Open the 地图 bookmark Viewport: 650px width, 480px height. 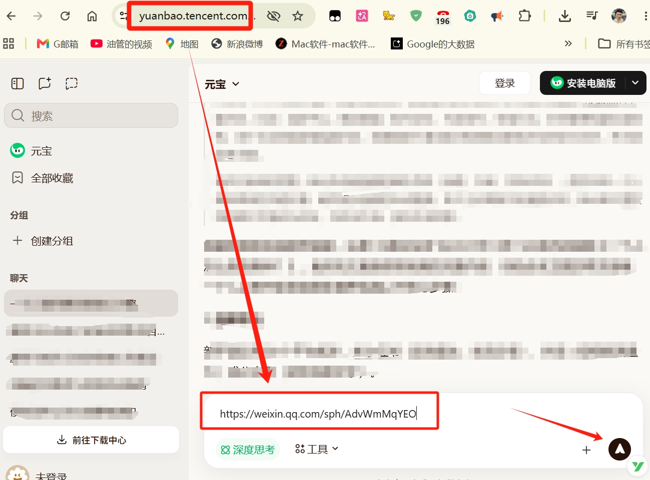coord(182,44)
